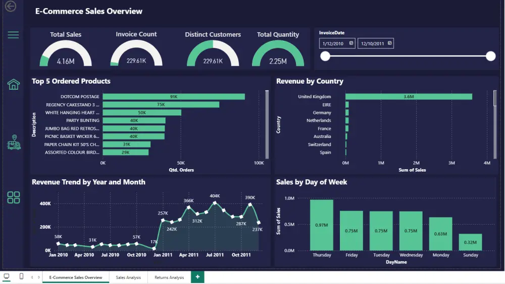The width and height of the screenshot is (505, 284).
Task: Select the United Kingdom revenue bar
Action: pyautogui.click(x=409, y=97)
